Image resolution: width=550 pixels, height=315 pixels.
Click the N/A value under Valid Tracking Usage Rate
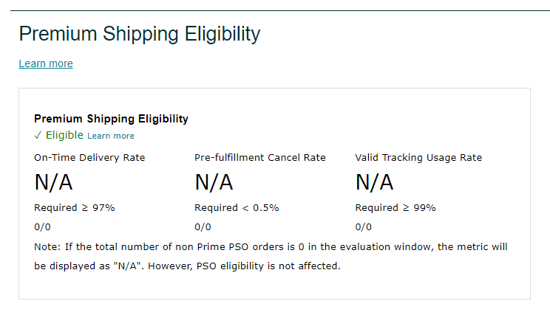click(x=374, y=182)
